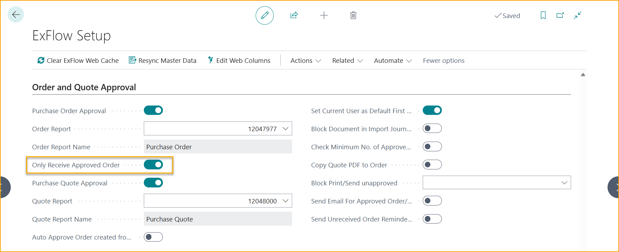Turn off Set Current User as Default First
Screen dimensions: 619x252
pos(432,110)
